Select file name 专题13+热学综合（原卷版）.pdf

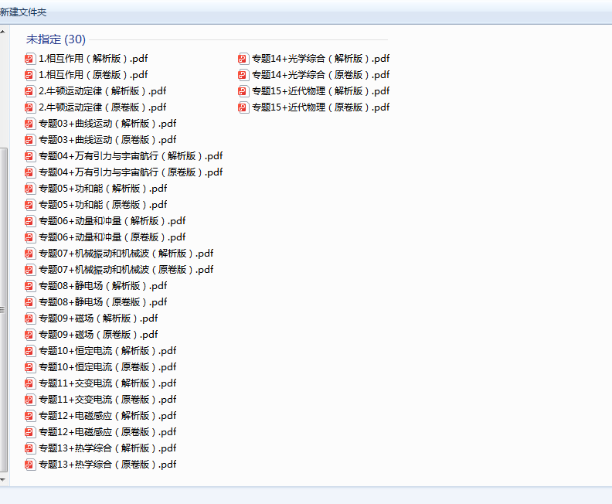[x=107, y=465]
